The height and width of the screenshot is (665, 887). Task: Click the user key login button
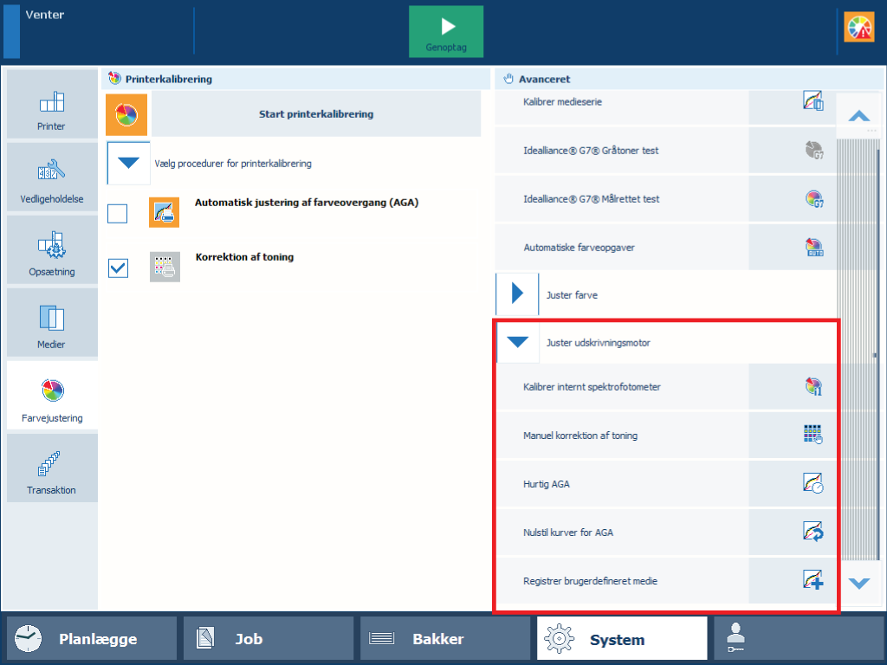pos(799,639)
